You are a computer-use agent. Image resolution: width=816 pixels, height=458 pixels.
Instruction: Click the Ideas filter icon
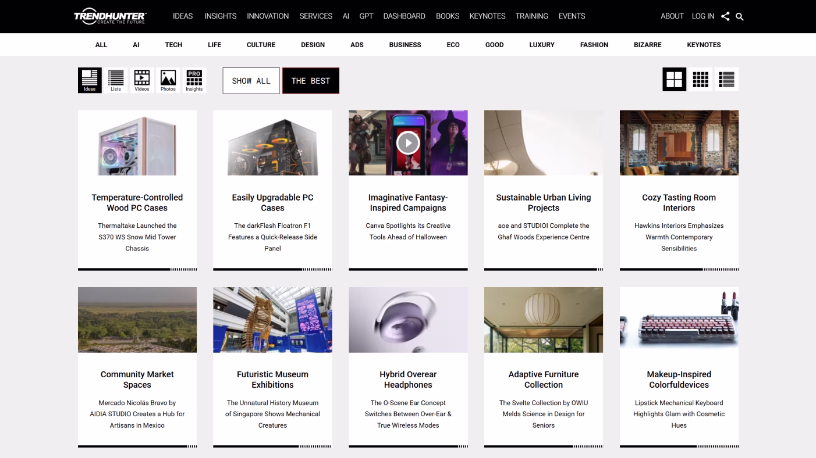(90, 80)
